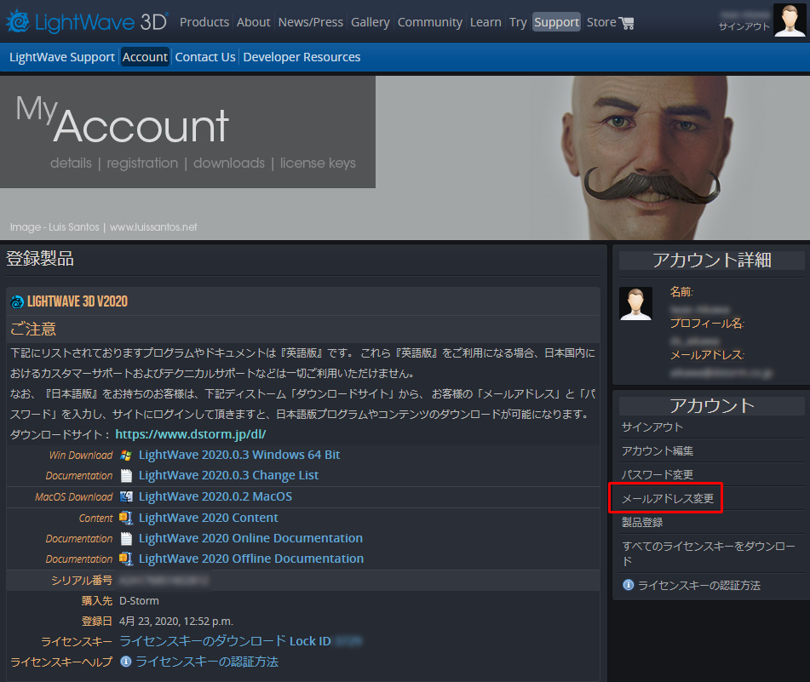Open the dstorm.jp download site link
This screenshot has height=682, width=810.
pyautogui.click(x=191, y=434)
